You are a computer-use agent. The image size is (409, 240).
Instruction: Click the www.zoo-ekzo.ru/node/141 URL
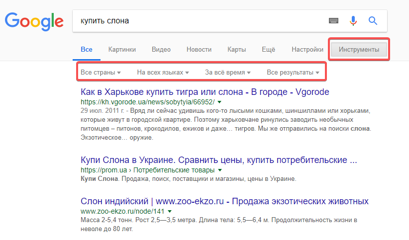[122, 211]
